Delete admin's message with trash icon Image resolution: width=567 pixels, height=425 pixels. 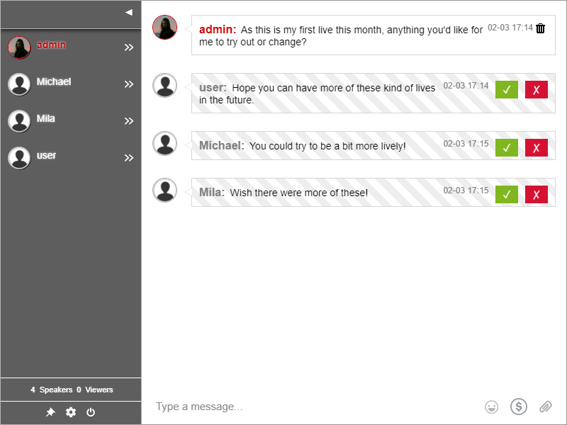click(541, 28)
